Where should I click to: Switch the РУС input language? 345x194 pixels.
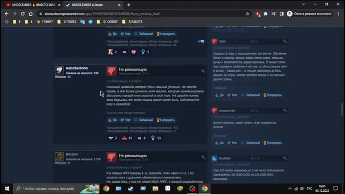[x=309, y=189]
